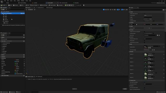Viewport: 166px width, 93px height.
Task: Open the Viewport options hamburger menu
Action: 26,10
